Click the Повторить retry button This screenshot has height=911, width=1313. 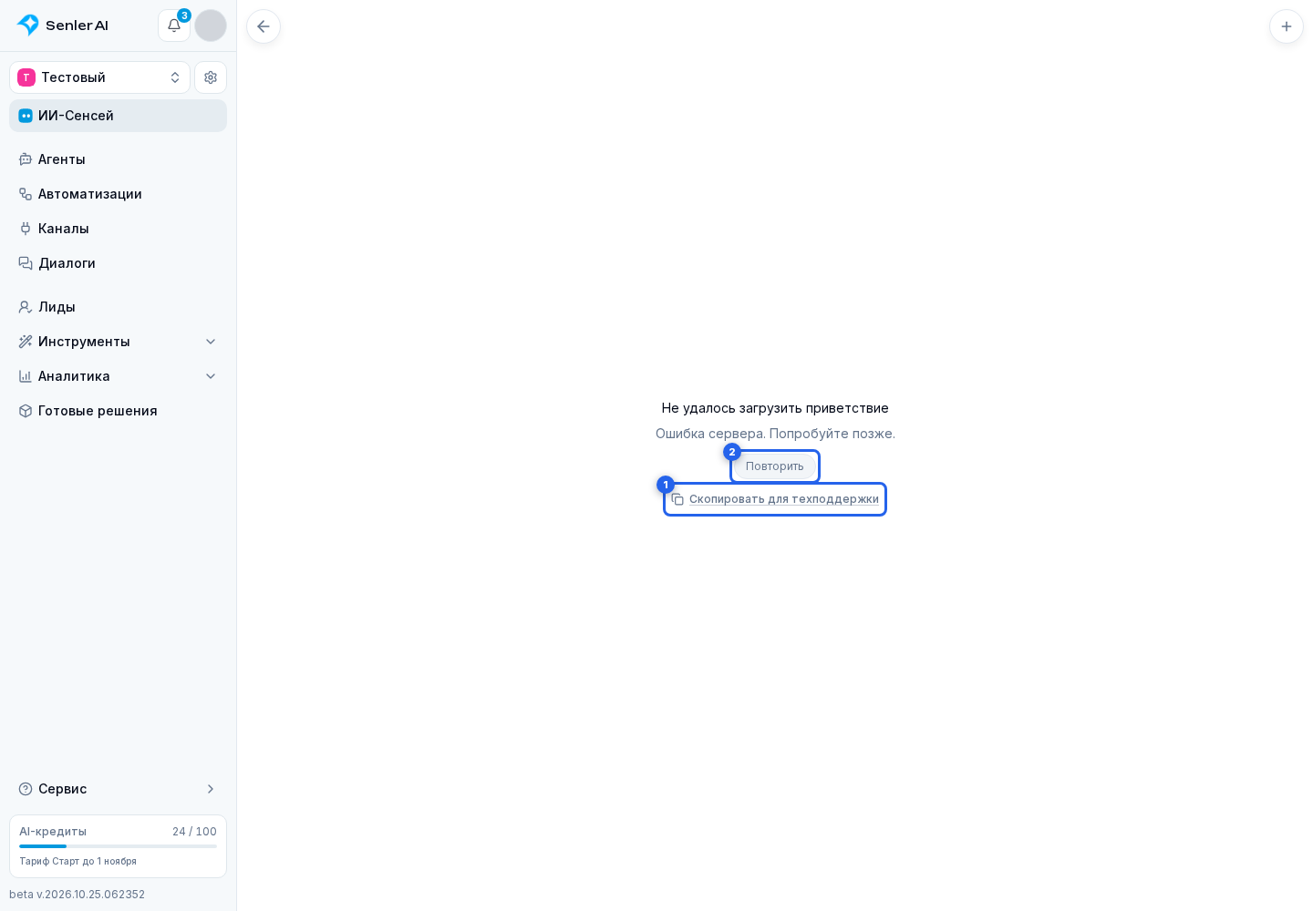click(775, 466)
